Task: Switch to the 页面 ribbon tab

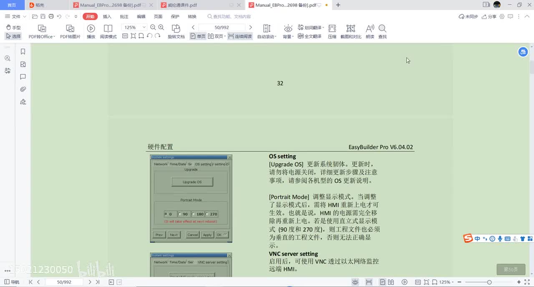Action: point(158,16)
